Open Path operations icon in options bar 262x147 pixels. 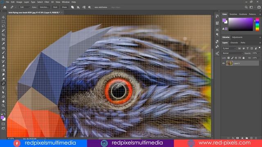(72, 7)
